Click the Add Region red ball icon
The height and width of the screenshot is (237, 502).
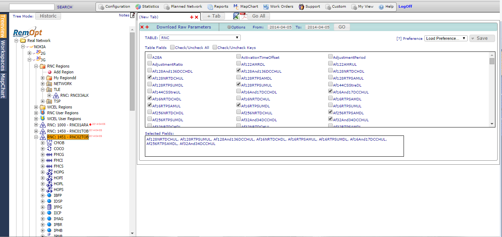(49, 72)
